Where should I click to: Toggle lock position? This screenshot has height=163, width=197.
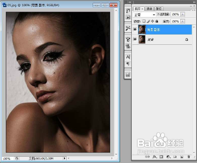tap(153, 21)
